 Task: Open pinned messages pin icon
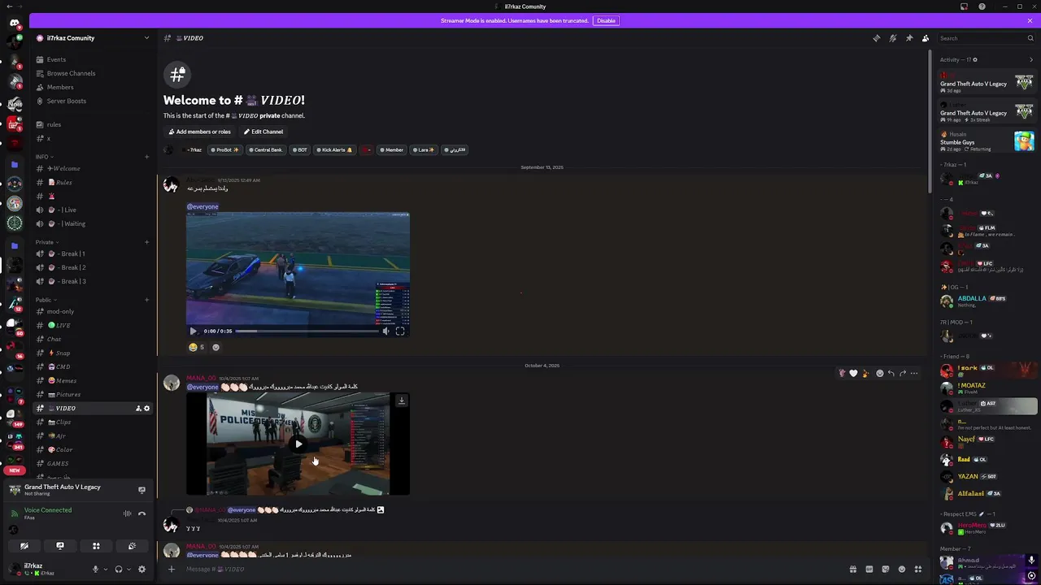[909, 38]
